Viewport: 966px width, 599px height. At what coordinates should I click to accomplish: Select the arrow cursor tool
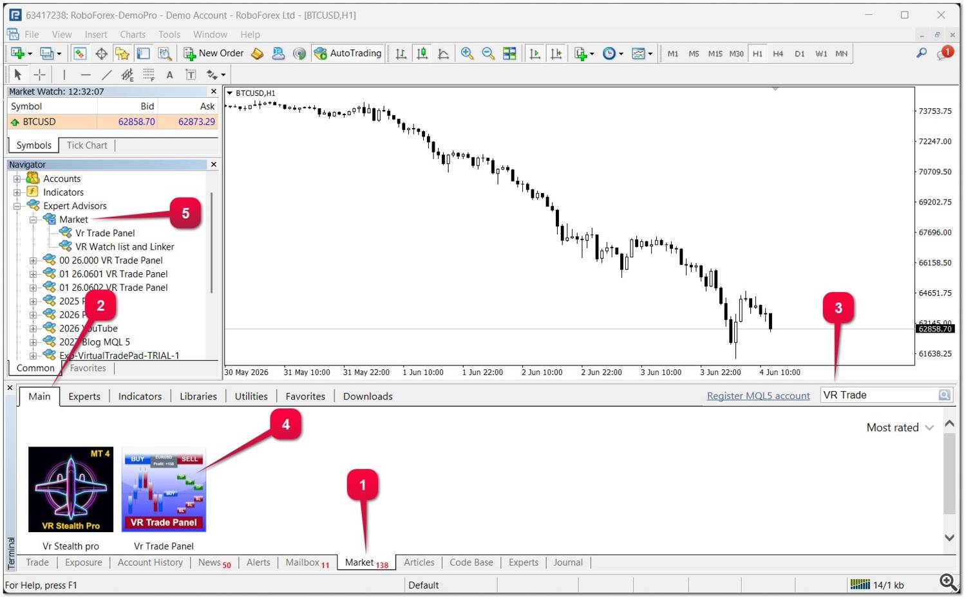[18, 75]
